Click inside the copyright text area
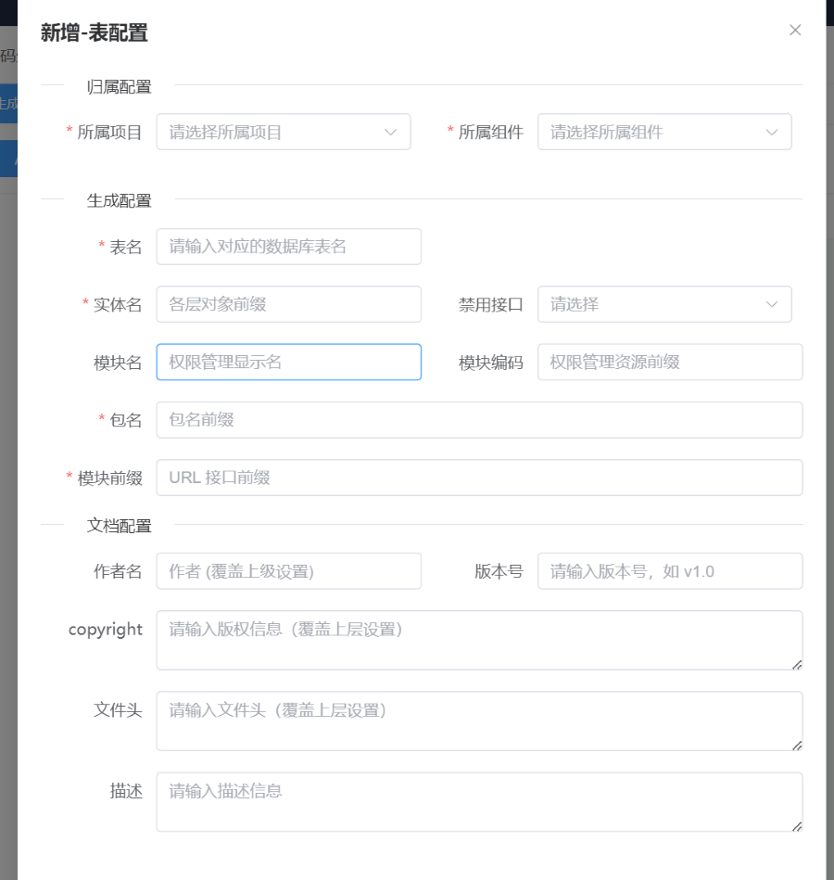 point(478,640)
